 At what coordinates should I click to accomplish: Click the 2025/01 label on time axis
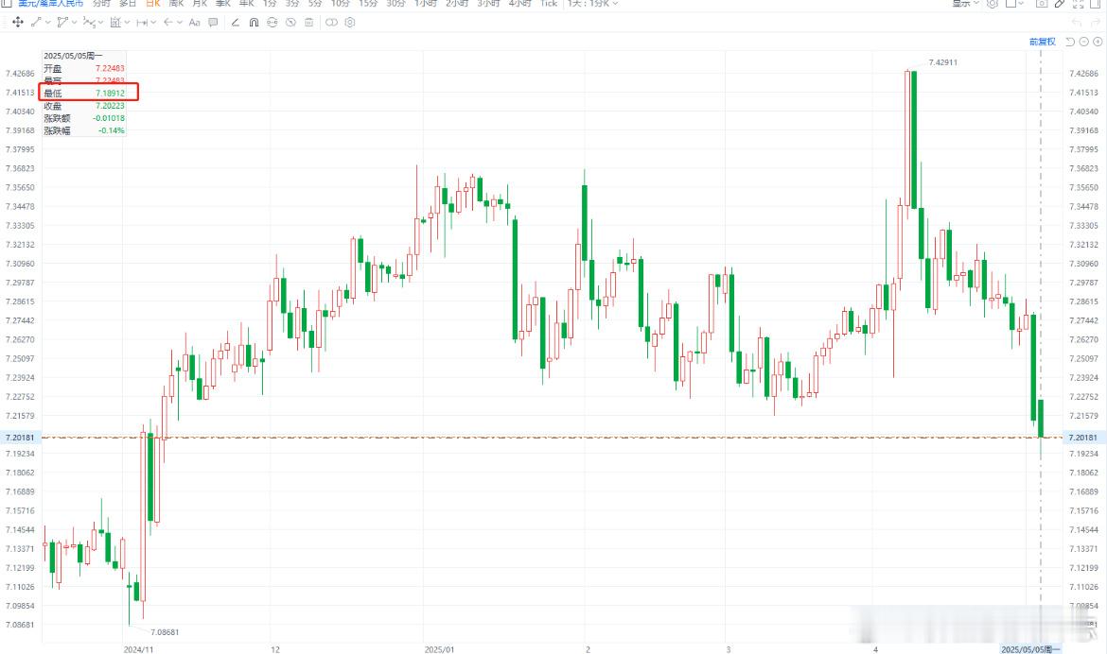pyautogui.click(x=439, y=649)
